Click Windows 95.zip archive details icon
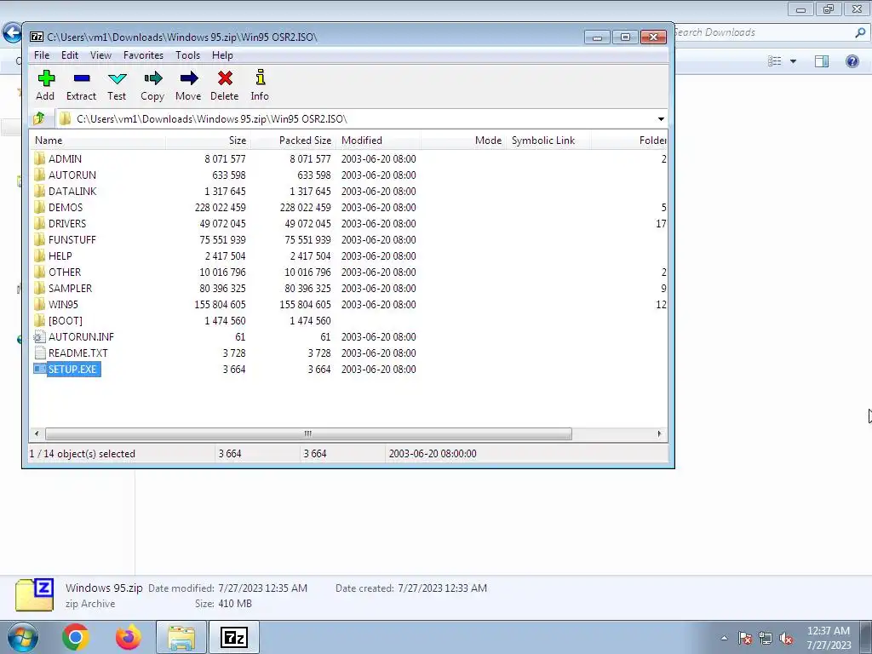The image size is (872, 654). tap(34, 595)
